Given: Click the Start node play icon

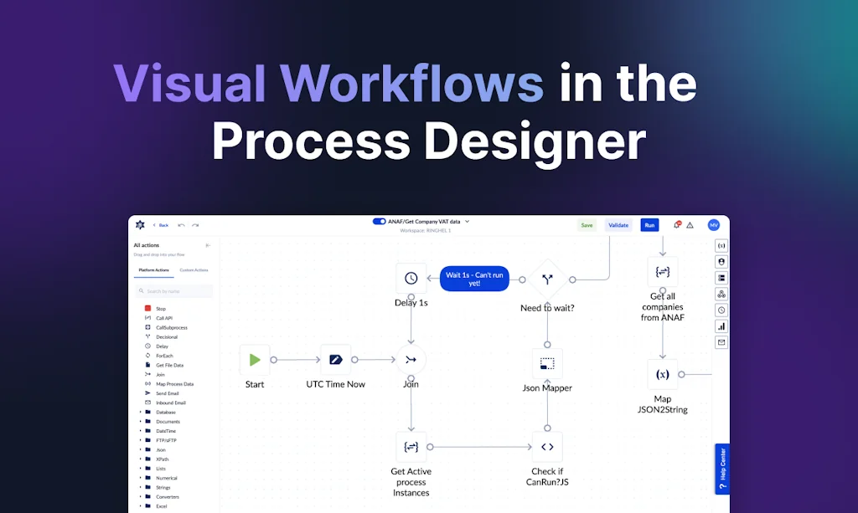Looking at the screenshot, I should click(x=254, y=360).
